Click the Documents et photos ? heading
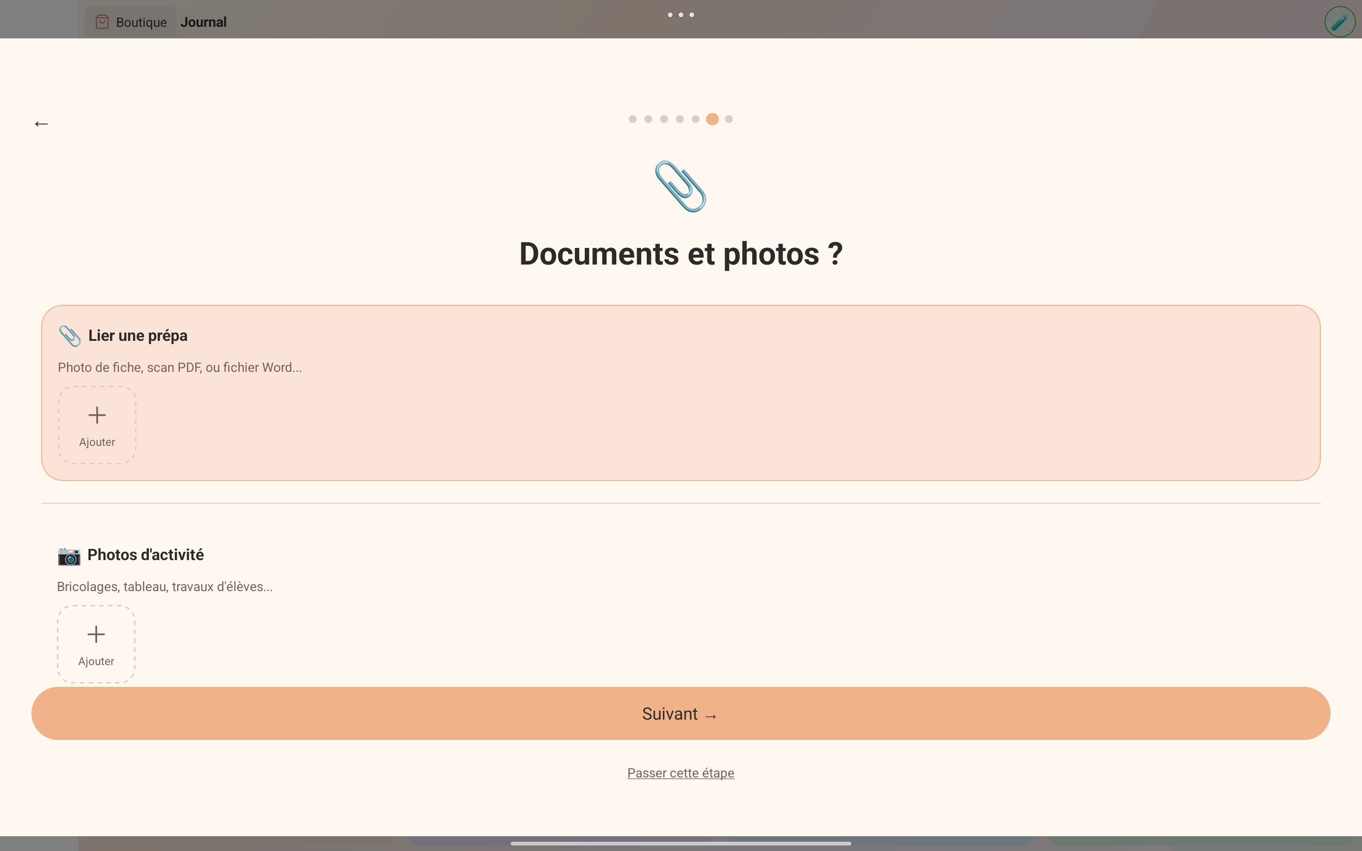The height and width of the screenshot is (851, 1362). coord(681,254)
